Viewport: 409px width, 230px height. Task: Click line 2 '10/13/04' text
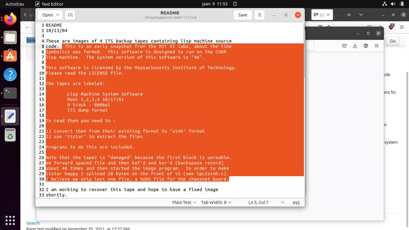pyautogui.click(x=57, y=30)
